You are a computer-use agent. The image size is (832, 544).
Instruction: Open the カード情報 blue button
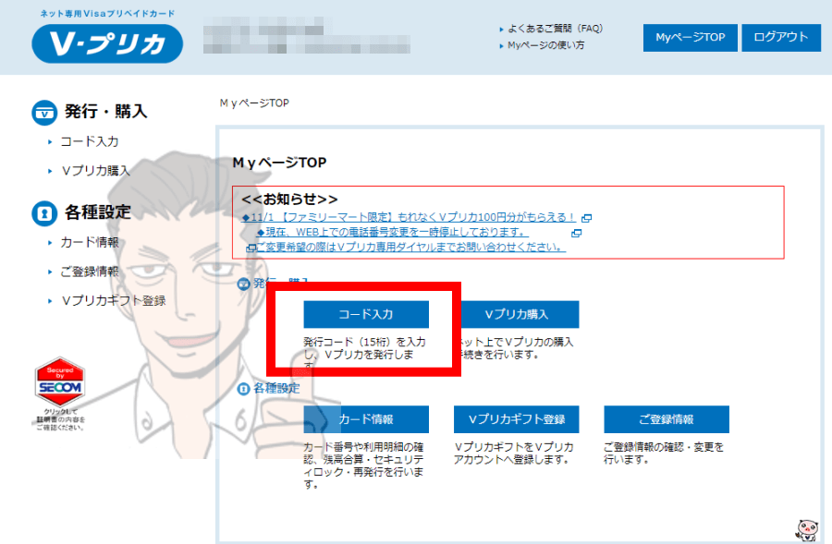[x=365, y=419]
